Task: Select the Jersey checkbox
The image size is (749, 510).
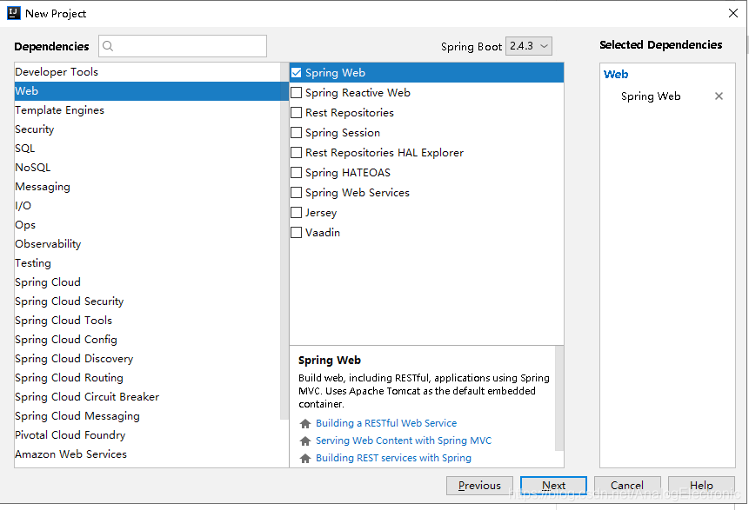Action: pos(296,213)
